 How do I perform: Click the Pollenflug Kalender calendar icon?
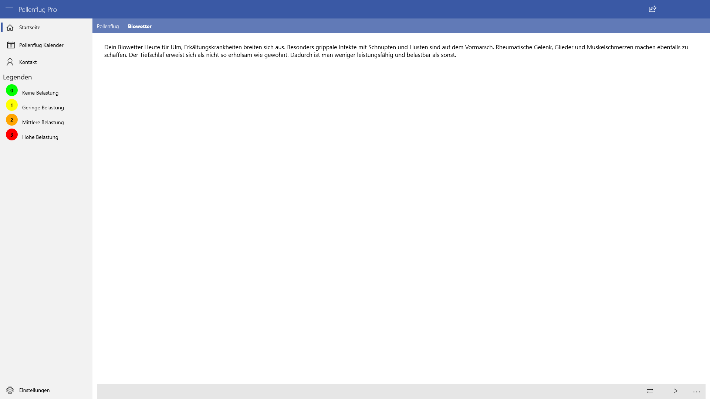point(11,45)
